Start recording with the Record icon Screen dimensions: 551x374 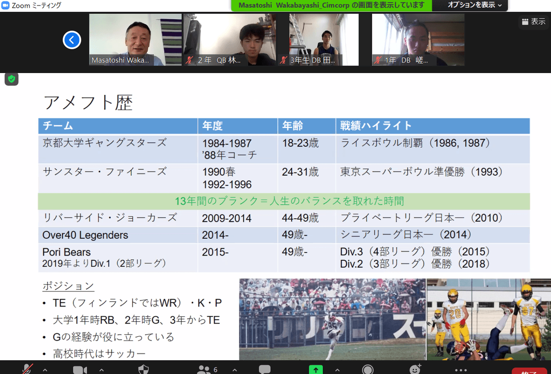(x=367, y=369)
